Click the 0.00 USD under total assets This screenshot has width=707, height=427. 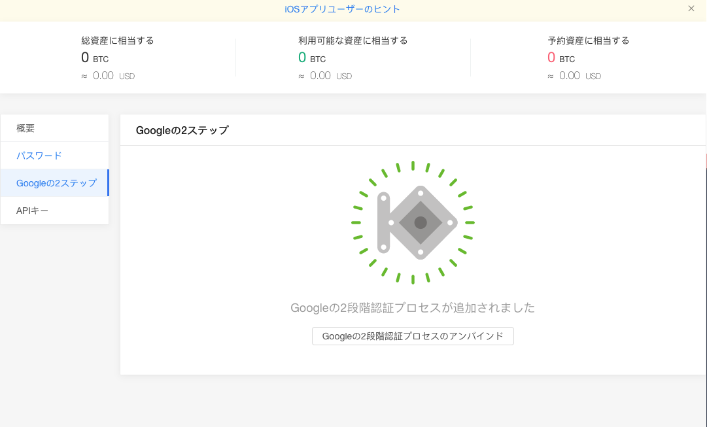point(108,76)
